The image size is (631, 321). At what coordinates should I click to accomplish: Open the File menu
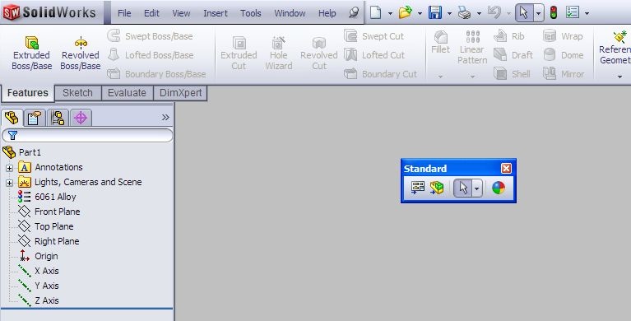click(x=124, y=13)
